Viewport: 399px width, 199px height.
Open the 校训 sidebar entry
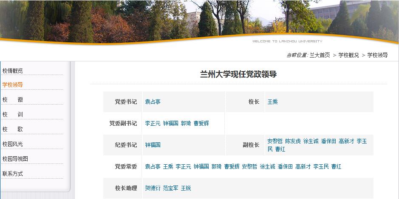pos(12,114)
